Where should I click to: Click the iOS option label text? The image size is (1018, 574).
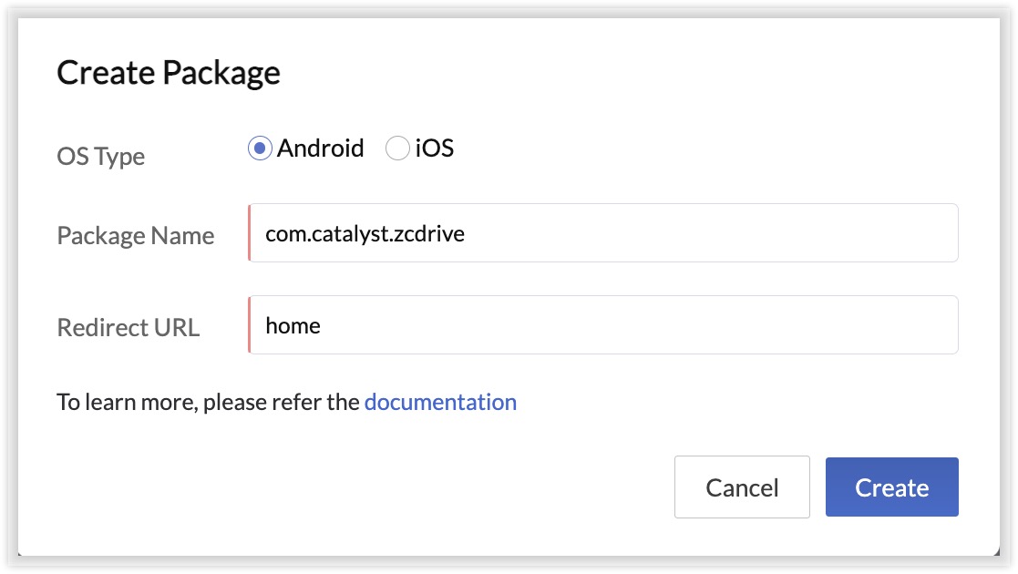coord(435,149)
